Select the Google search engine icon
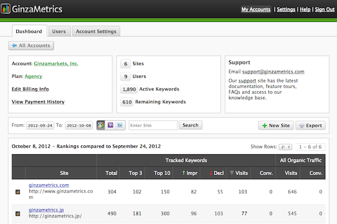The height and width of the screenshot is (224, 337). 101,125
